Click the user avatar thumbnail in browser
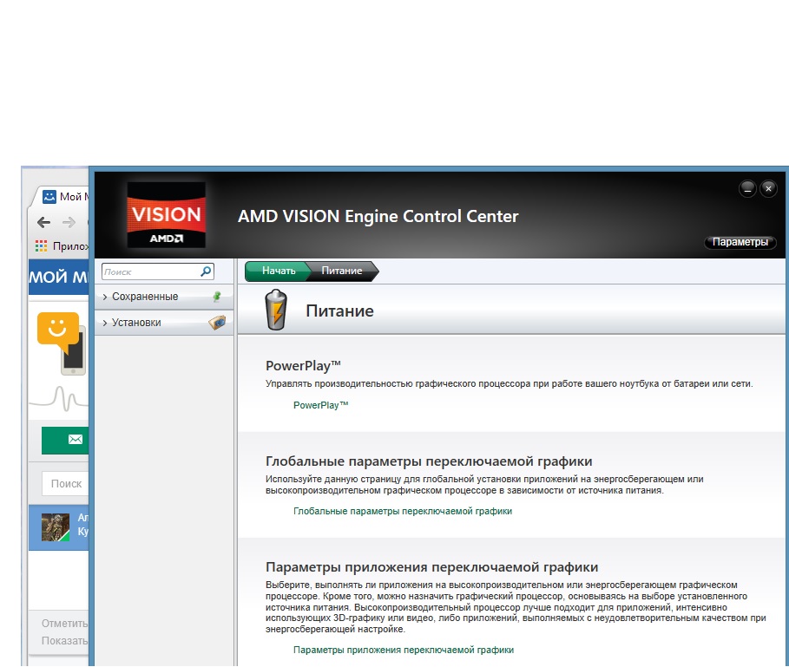 (x=56, y=527)
